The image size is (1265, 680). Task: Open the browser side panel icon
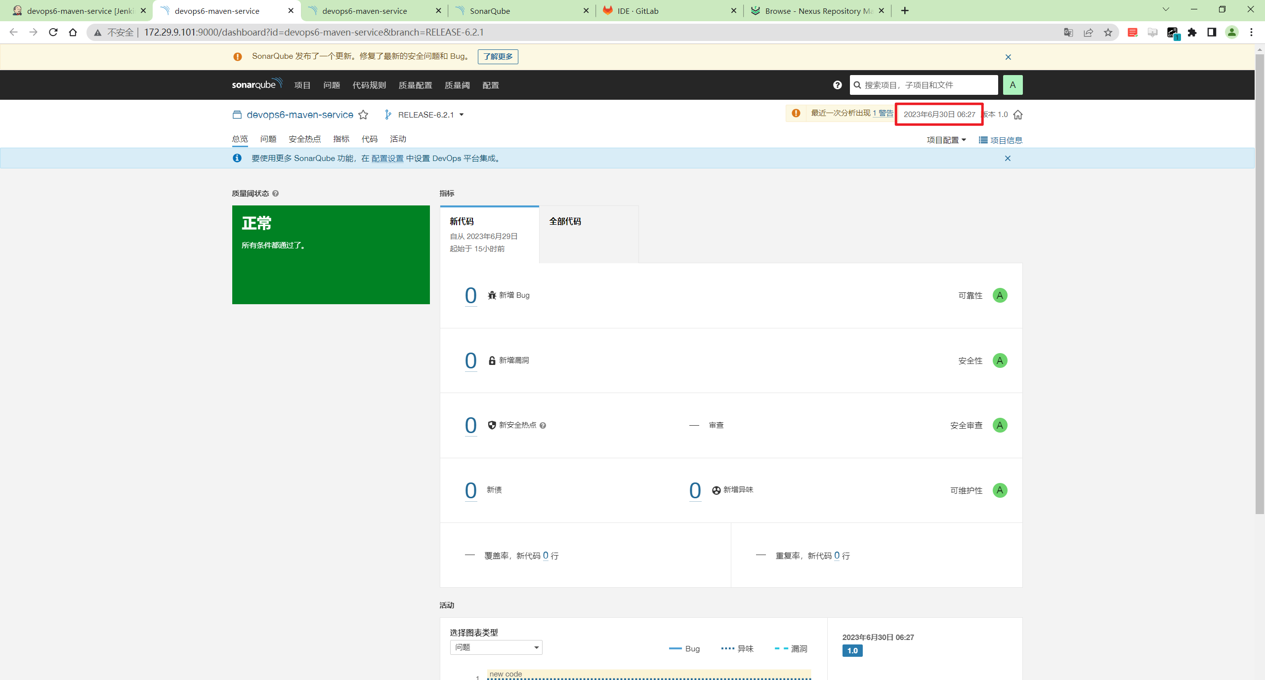pos(1212,32)
